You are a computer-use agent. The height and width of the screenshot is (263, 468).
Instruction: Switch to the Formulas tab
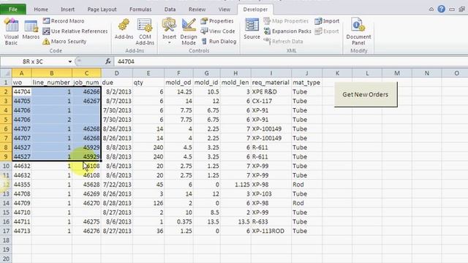point(140,9)
